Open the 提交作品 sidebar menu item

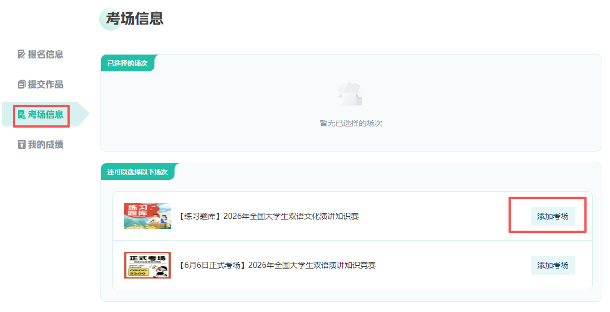click(41, 84)
